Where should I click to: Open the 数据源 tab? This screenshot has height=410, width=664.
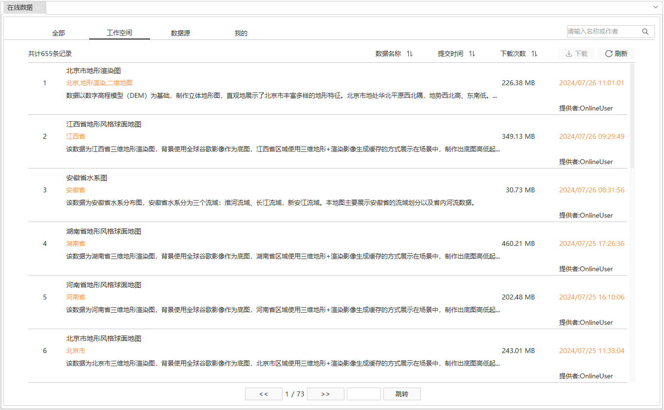click(180, 33)
